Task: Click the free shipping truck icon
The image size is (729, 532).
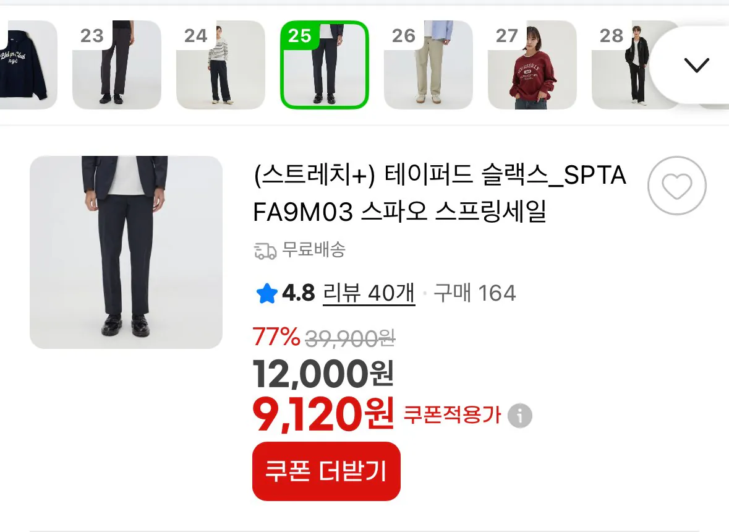Action: pos(265,251)
